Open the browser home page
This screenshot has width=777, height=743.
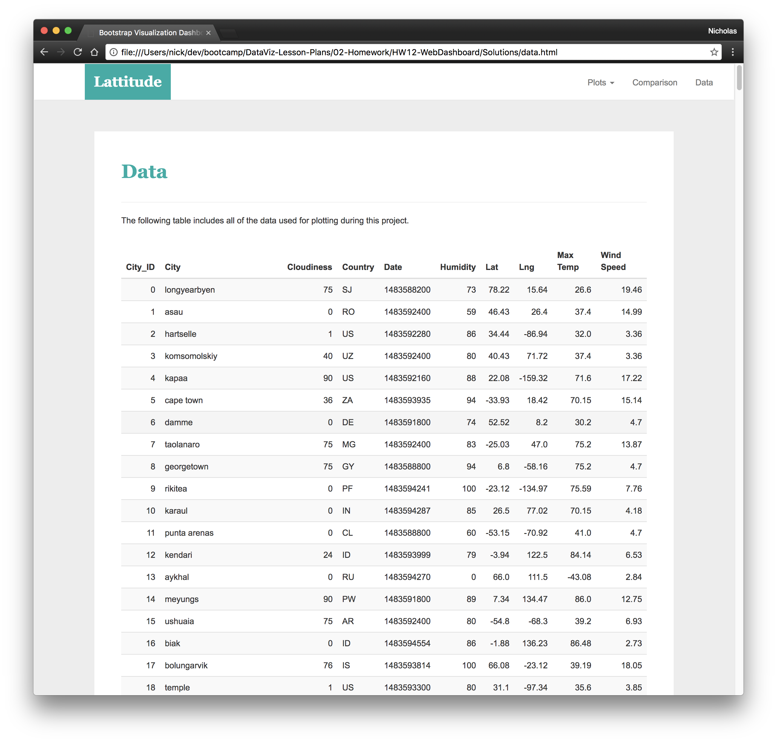(x=94, y=52)
